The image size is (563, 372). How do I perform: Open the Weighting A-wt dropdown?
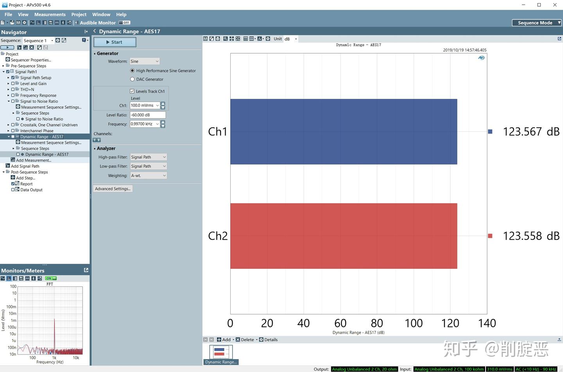click(x=149, y=175)
